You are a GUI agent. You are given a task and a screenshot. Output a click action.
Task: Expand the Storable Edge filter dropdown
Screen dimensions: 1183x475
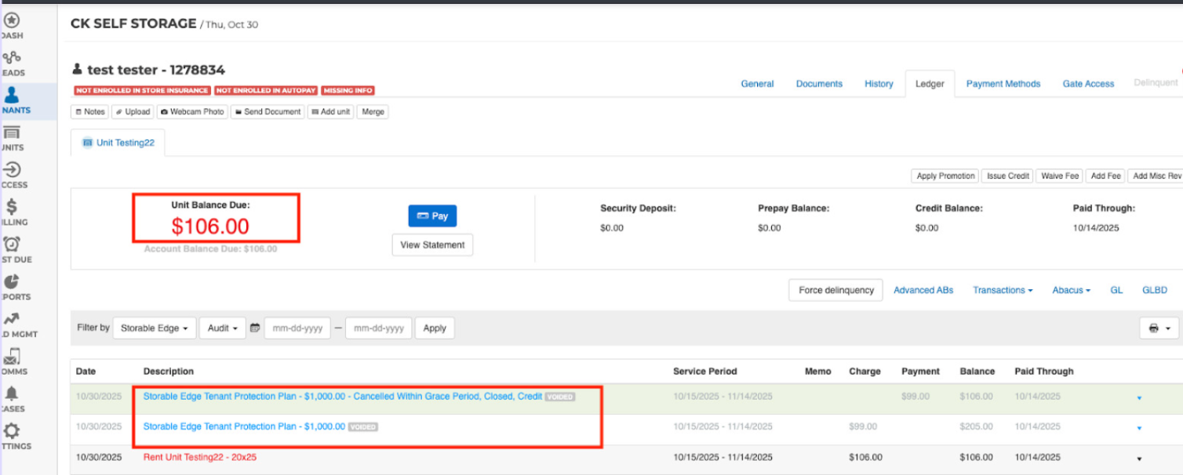pos(154,328)
